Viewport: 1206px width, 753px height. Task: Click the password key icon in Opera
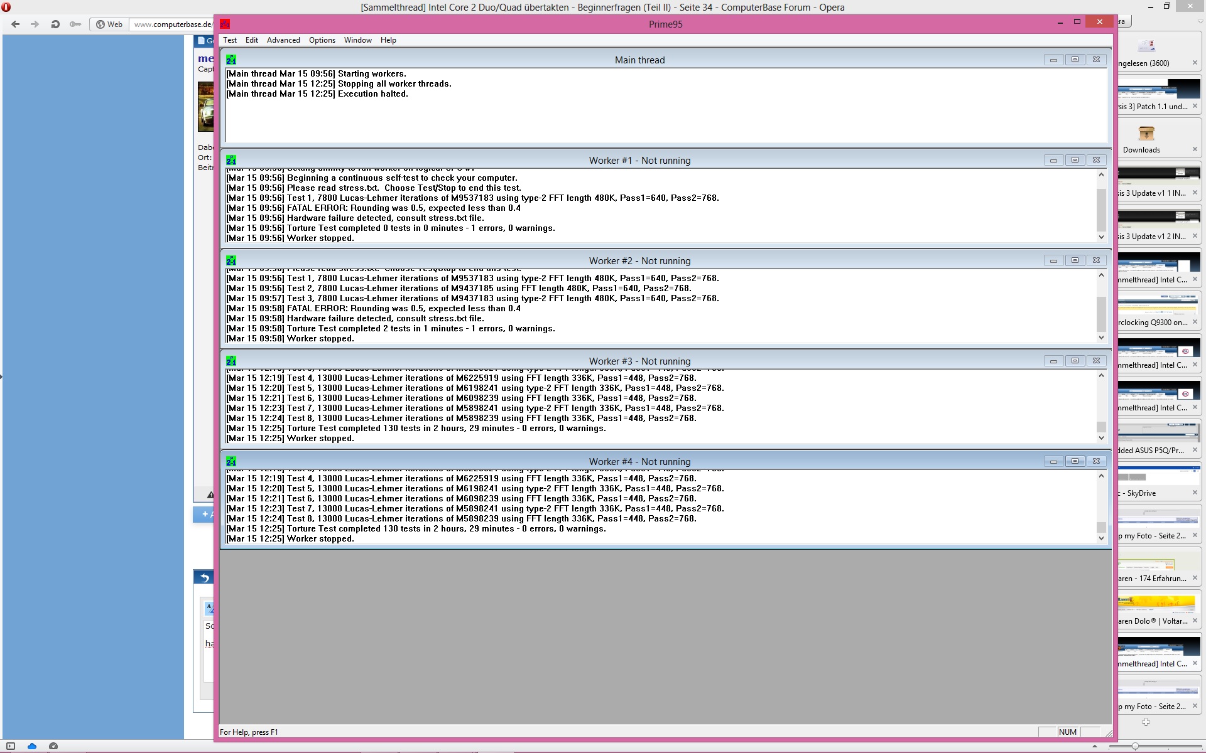point(75,24)
